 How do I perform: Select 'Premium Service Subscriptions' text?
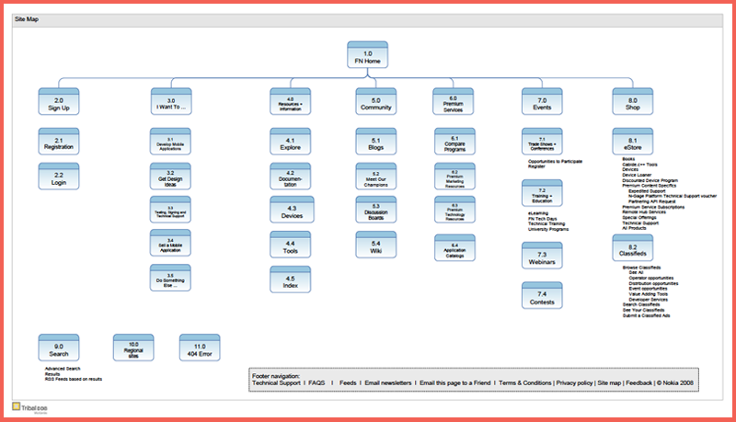pyautogui.click(x=653, y=207)
